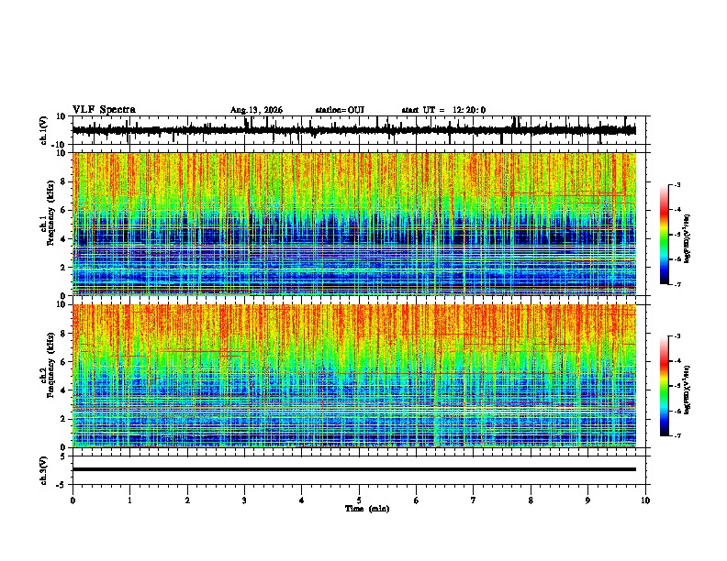This screenshot has width=727, height=561.
Task: Click time axis tick label "3"
Action: (244, 500)
